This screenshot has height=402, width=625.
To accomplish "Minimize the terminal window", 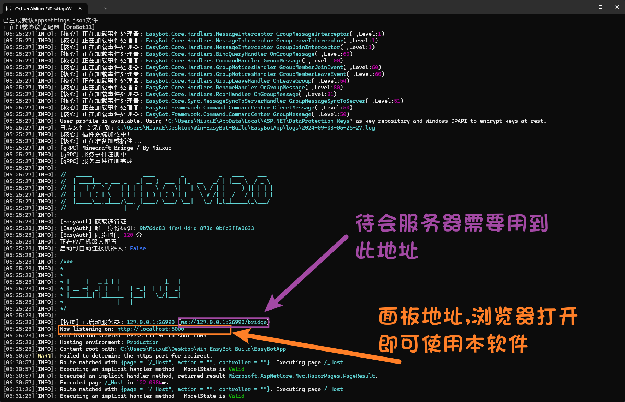I will (x=584, y=7).
